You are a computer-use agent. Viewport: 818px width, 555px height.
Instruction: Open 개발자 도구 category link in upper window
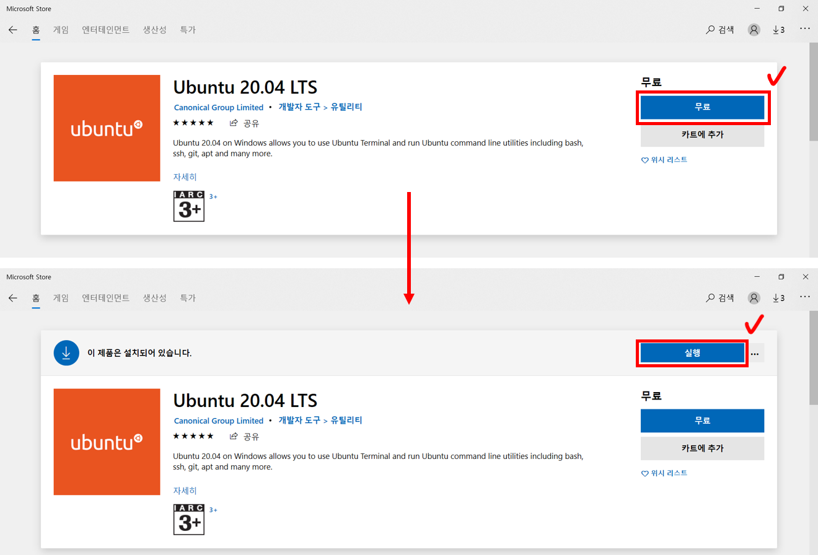[x=299, y=107]
